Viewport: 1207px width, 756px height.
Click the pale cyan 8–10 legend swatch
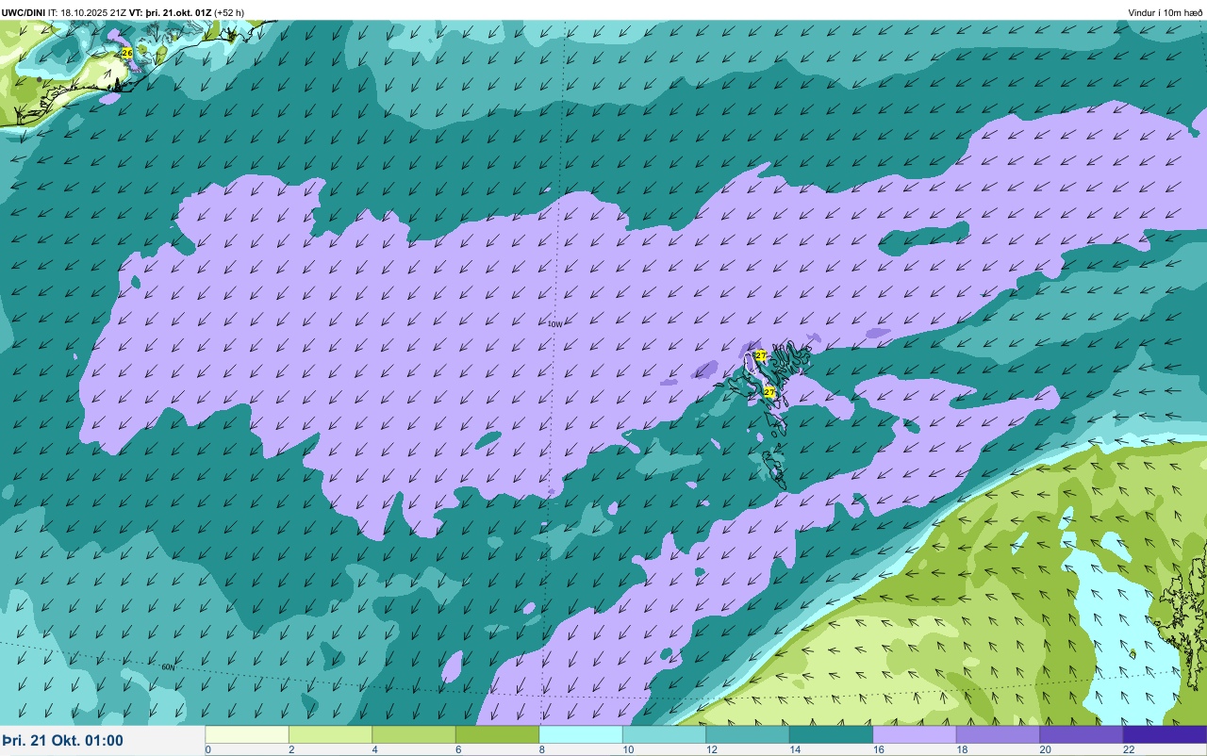[581, 734]
